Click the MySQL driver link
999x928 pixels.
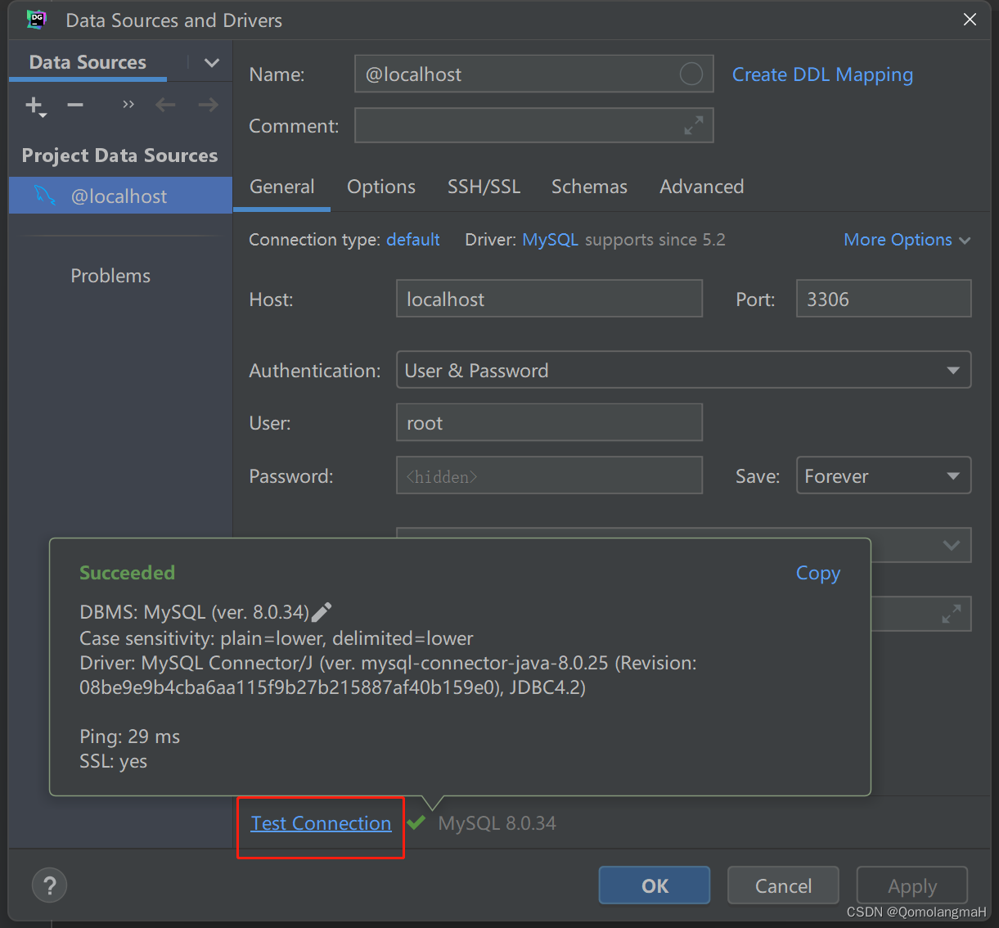pos(550,240)
